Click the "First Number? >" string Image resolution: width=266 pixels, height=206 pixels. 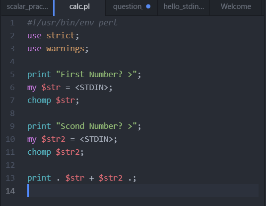[x=96, y=75]
